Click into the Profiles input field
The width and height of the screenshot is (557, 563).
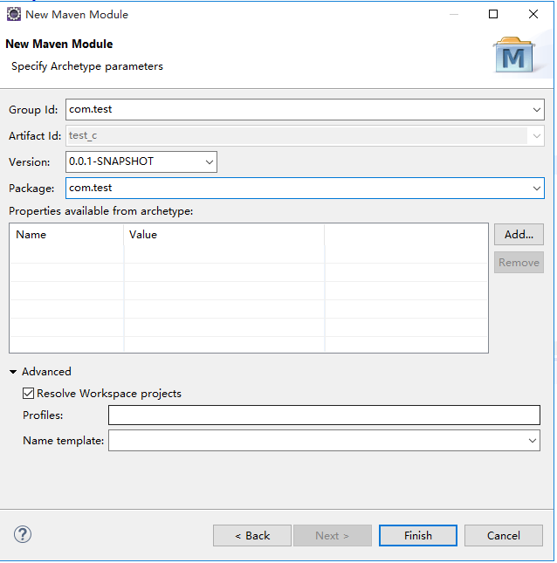[x=324, y=415]
